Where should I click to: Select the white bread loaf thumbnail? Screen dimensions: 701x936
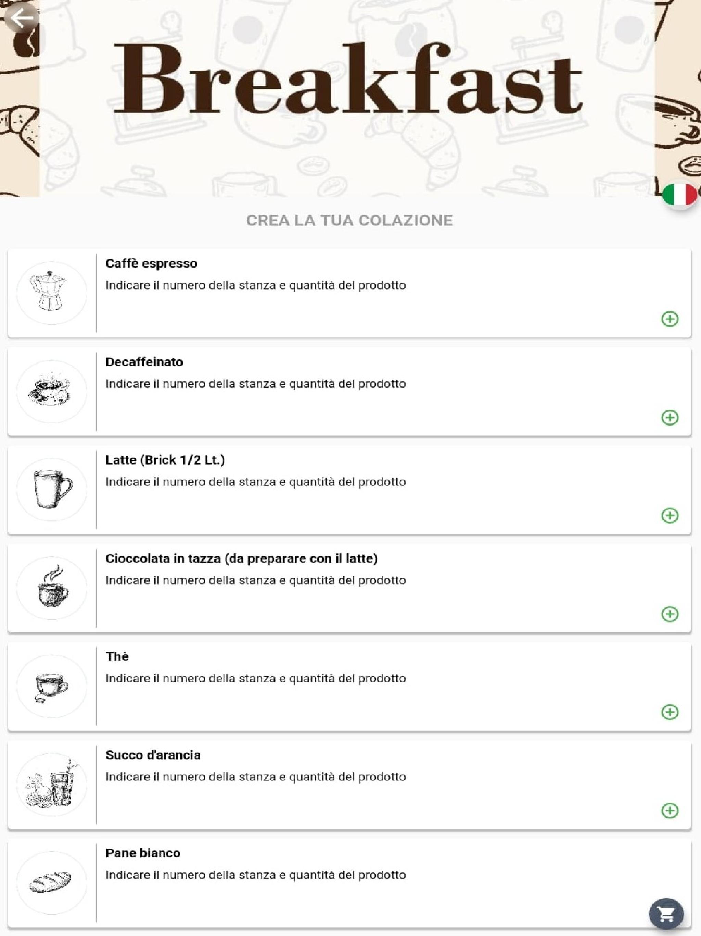pyautogui.click(x=52, y=883)
